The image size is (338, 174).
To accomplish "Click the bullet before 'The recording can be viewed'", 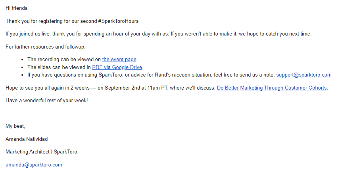I will click(x=23, y=60).
